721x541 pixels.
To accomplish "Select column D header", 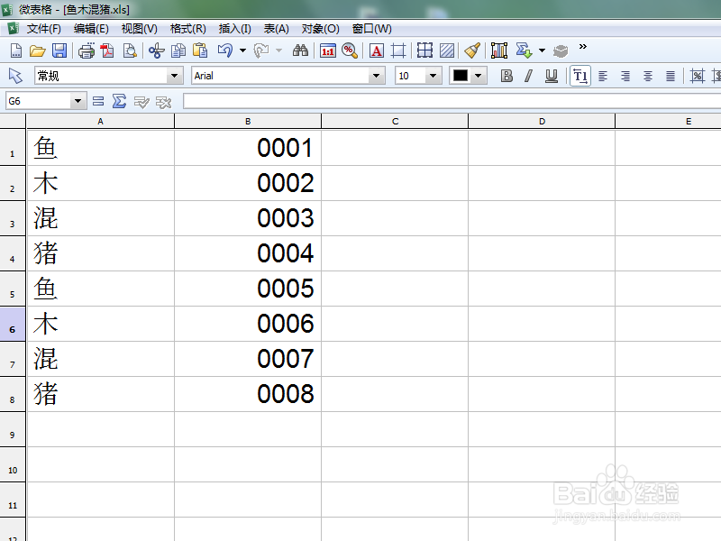I will tap(542, 122).
